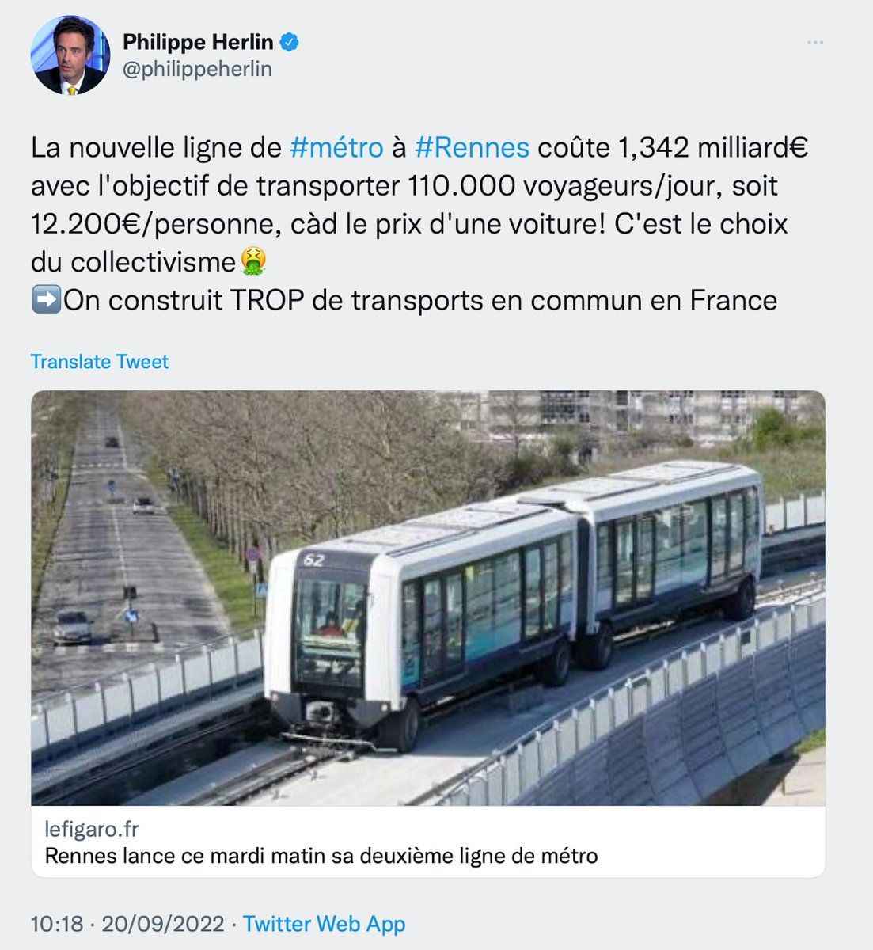The width and height of the screenshot is (873, 950).
Task: Open the headline "Rennes lance ce mardi matin"
Action: pos(321,856)
